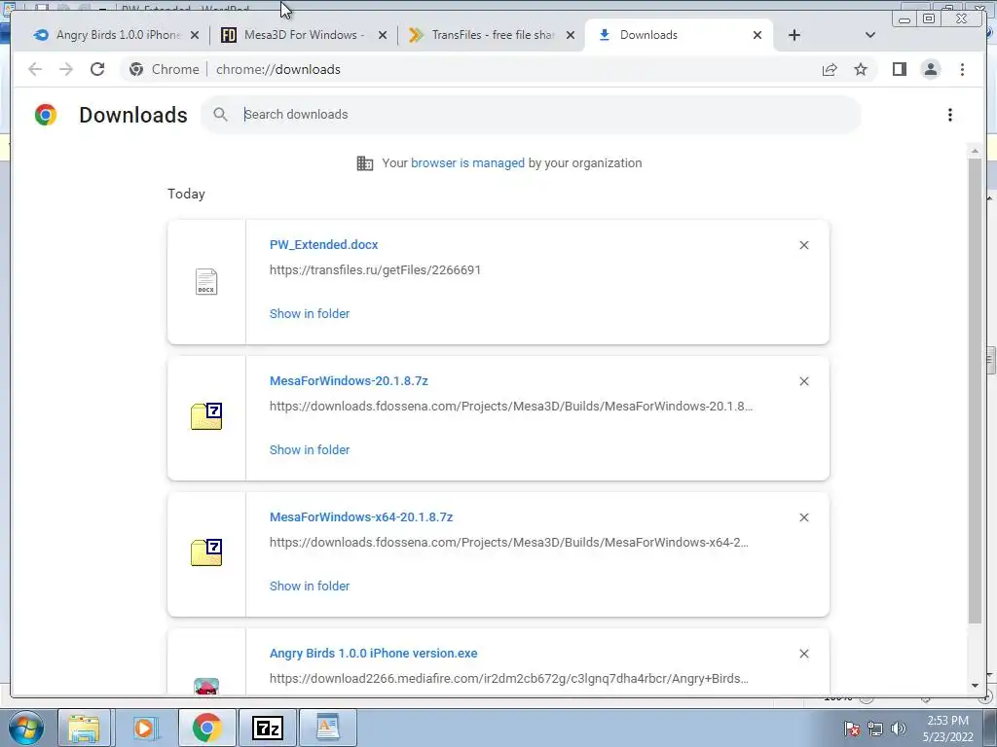
Task: Toggle the side panel icon
Action: click(x=899, y=69)
